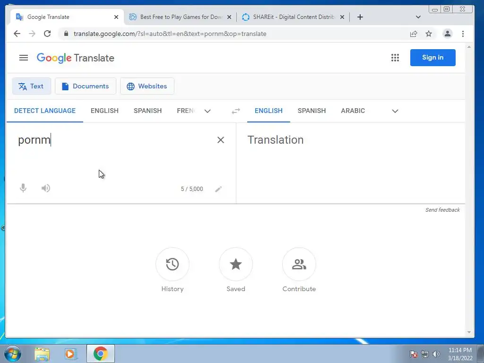484x363 pixels.
Task: Open handwriting input pencil icon
Action: (218, 189)
